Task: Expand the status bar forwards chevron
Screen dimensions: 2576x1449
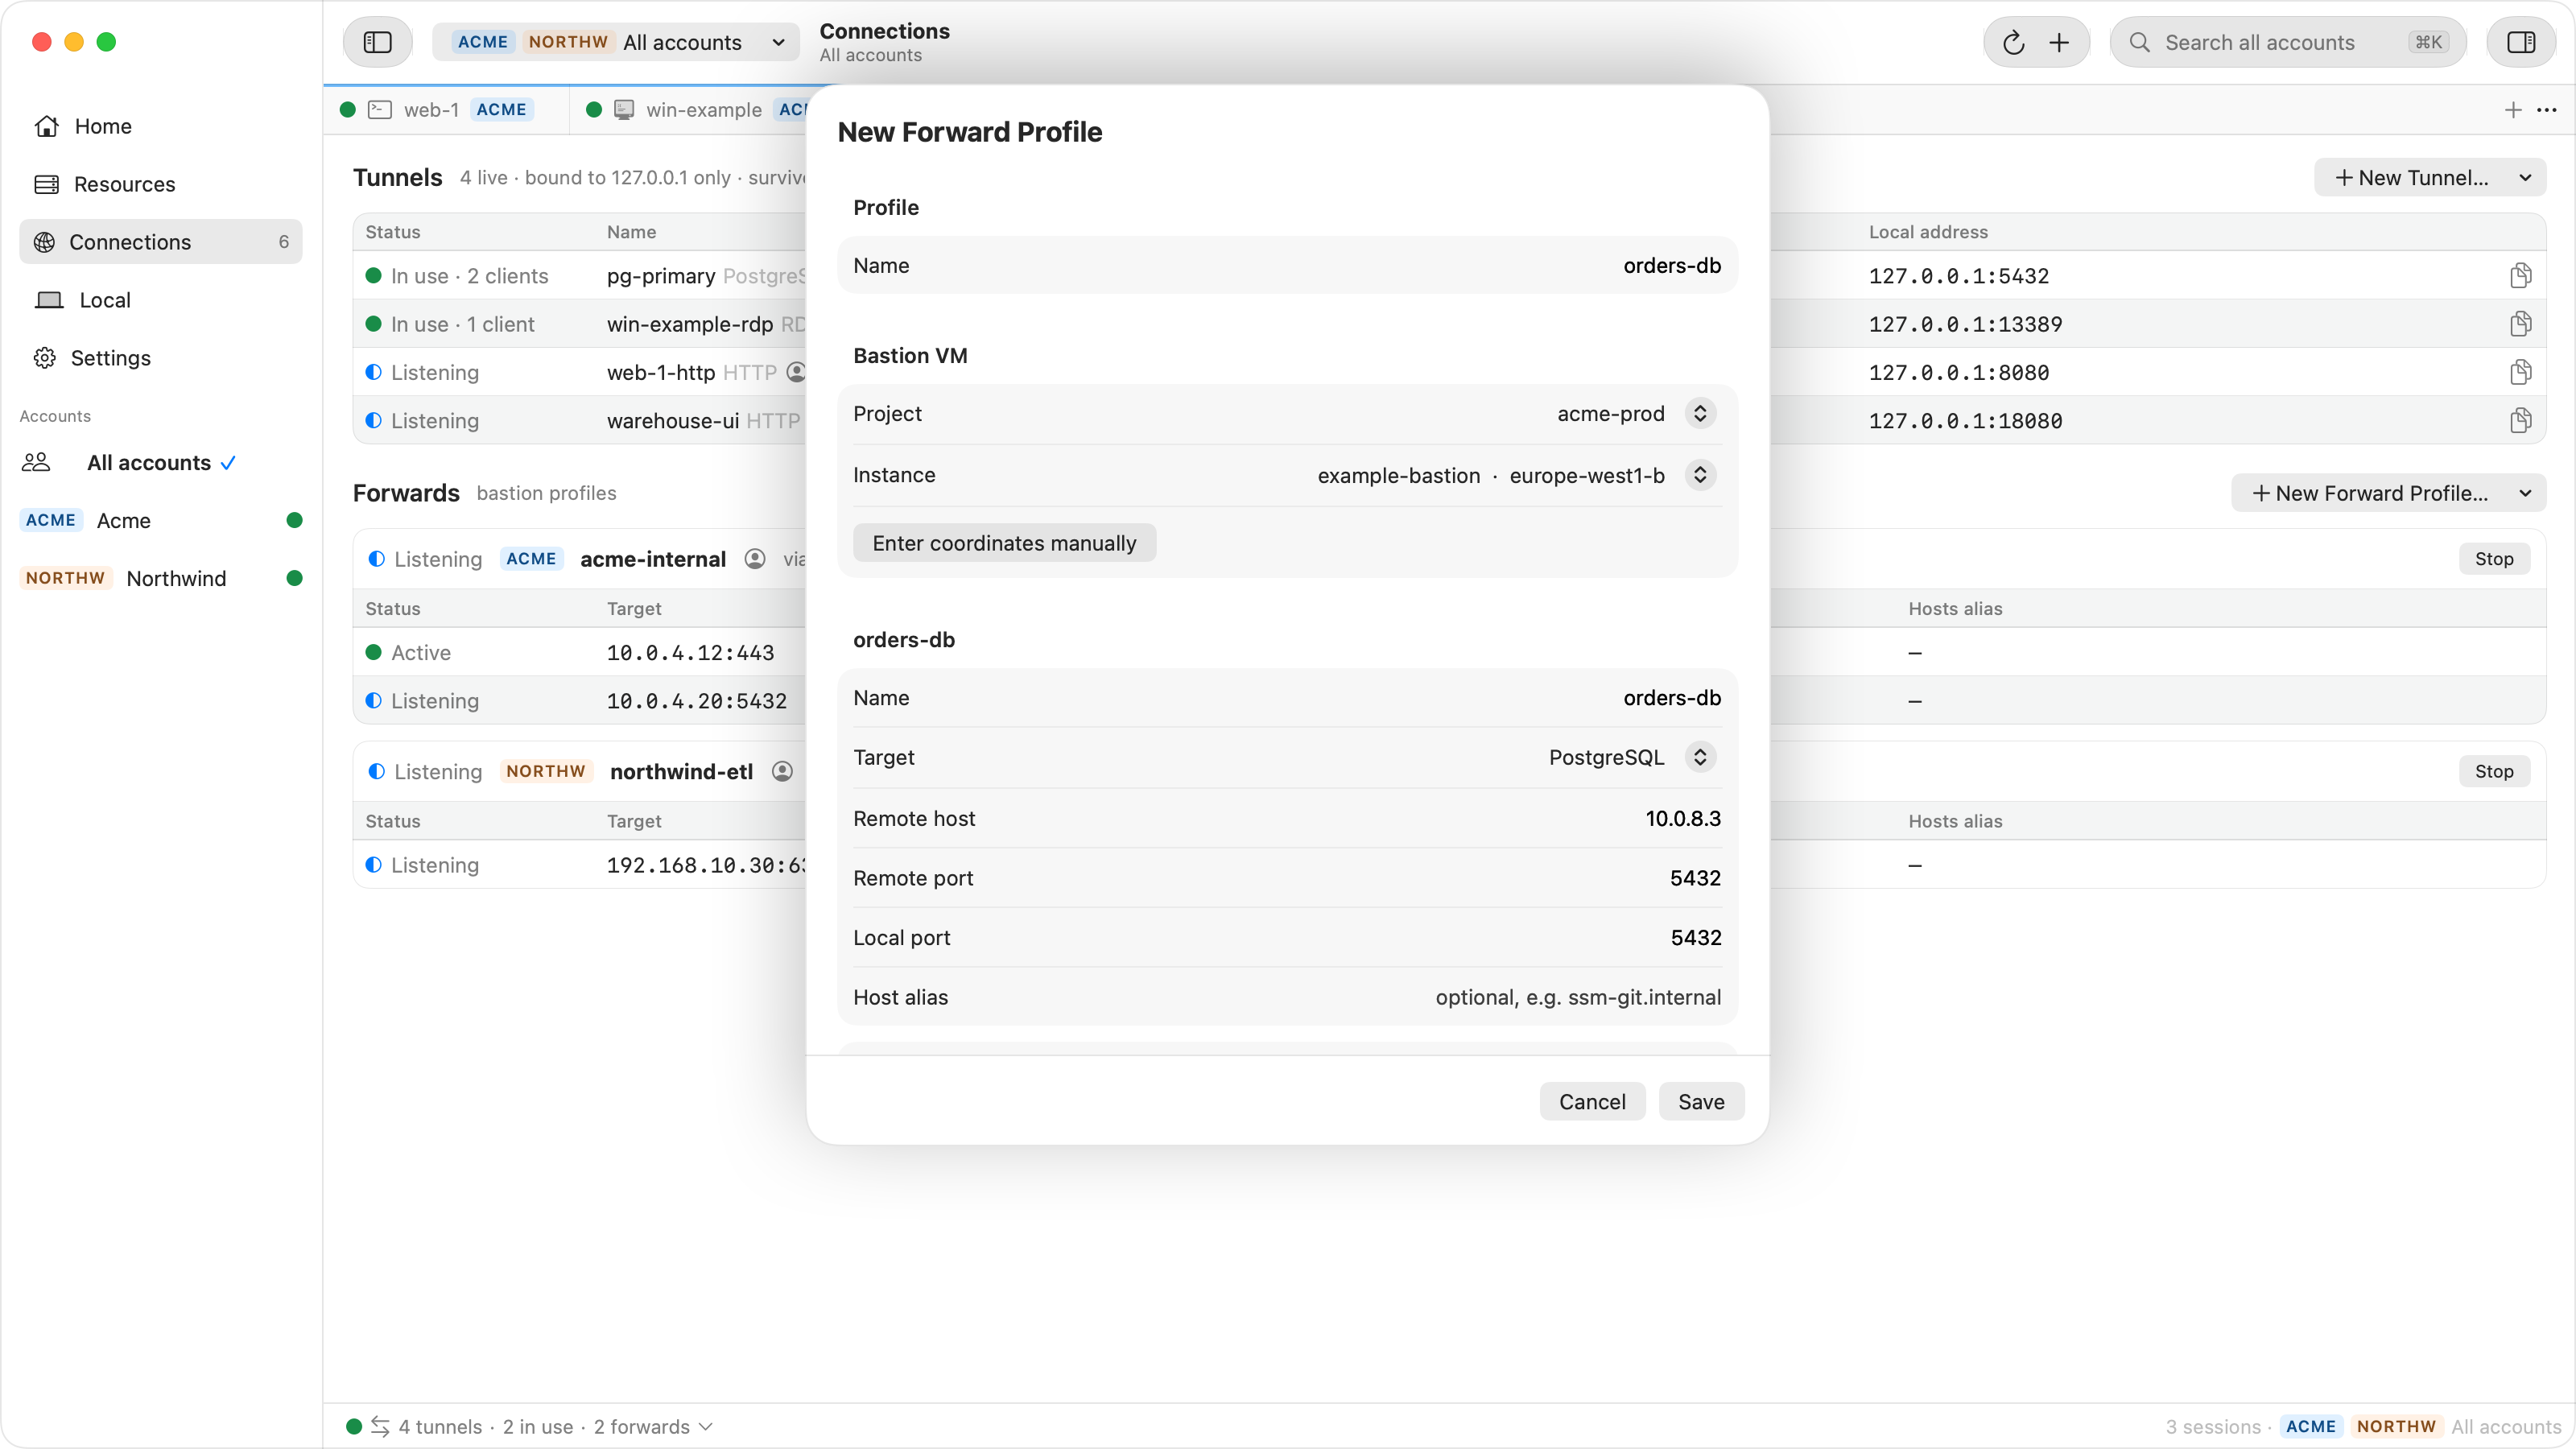Action: [x=706, y=1426]
